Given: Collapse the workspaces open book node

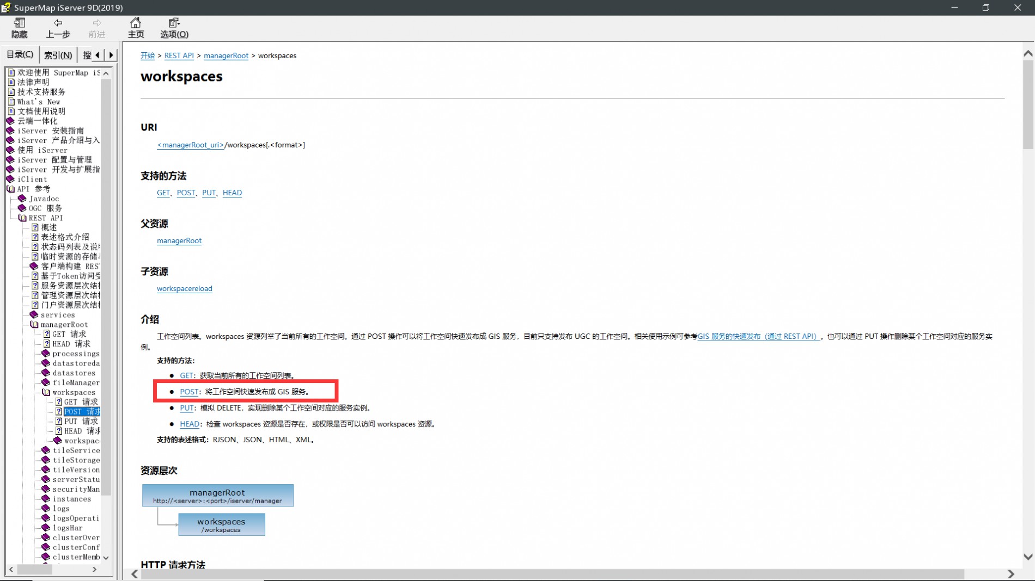Looking at the screenshot, I should click(46, 392).
